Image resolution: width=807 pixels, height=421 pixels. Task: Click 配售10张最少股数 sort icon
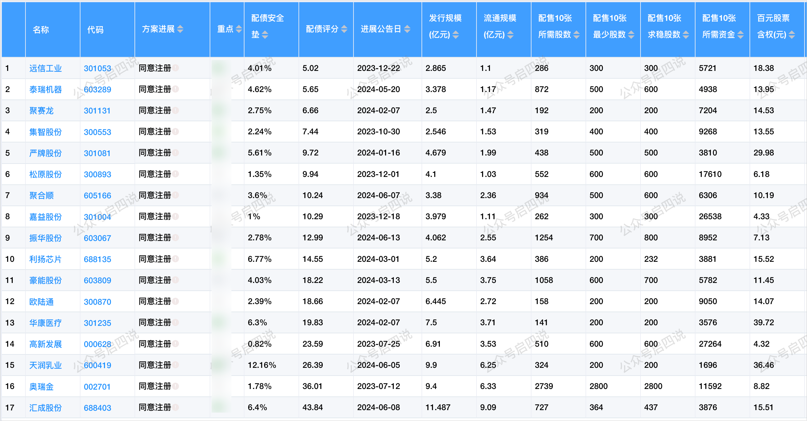pyautogui.click(x=631, y=35)
